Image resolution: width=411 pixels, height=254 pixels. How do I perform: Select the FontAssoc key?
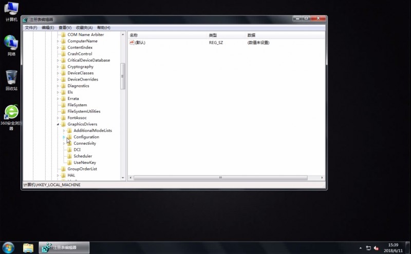point(77,118)
